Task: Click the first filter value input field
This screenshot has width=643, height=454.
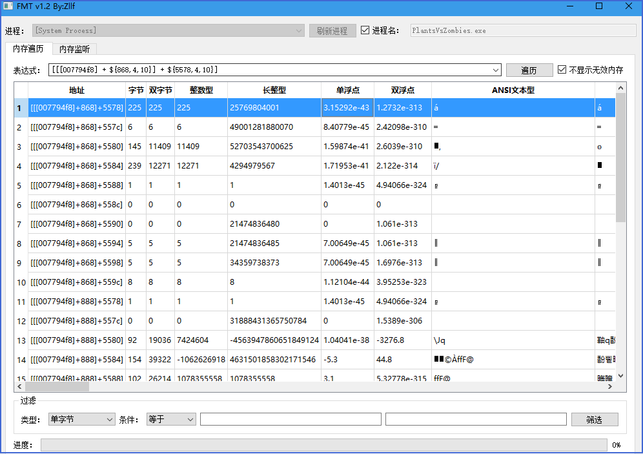Action: [291, 419]
